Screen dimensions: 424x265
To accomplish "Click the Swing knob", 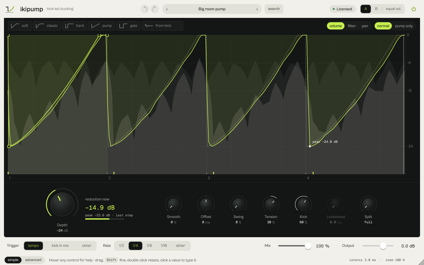I will 238,204.
